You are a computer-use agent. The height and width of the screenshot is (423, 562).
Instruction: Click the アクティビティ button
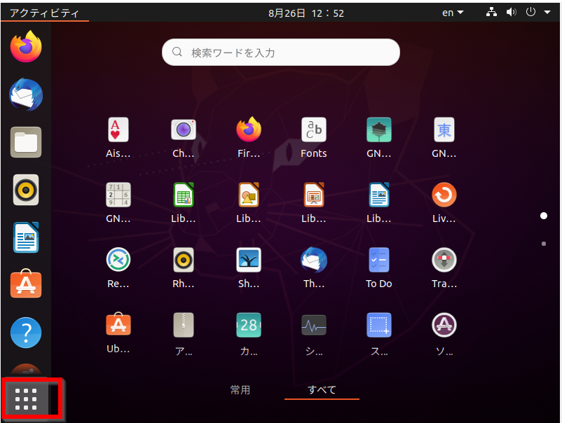44,13
